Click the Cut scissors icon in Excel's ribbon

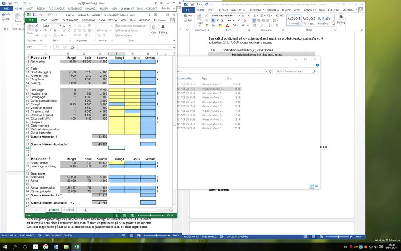pyautogui.click(x=36, y=26)
